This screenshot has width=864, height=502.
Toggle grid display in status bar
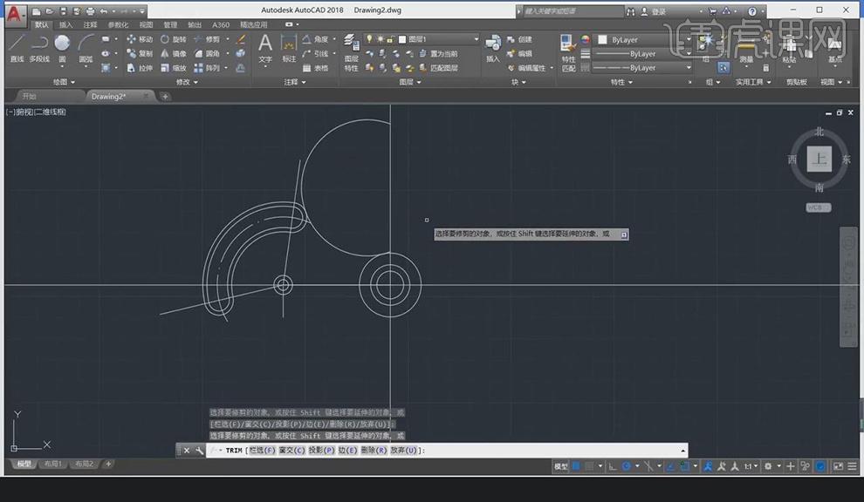click(576, 466)
